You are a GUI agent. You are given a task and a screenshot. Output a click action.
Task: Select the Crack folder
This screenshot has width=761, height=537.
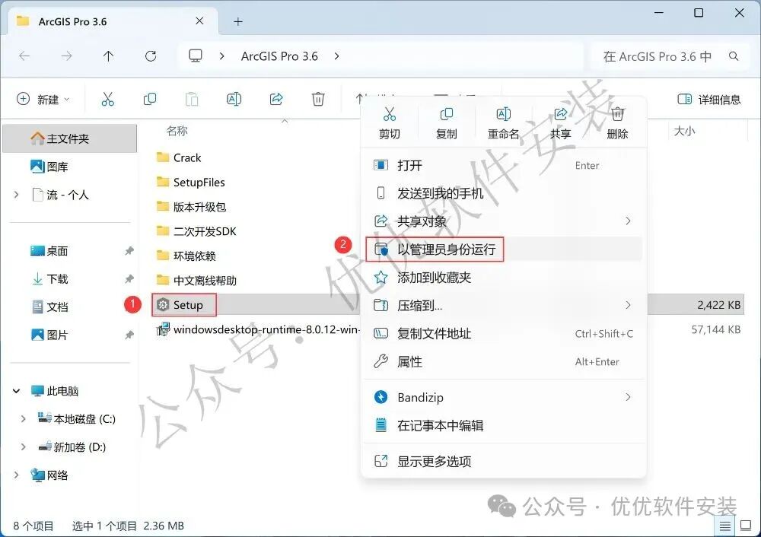pos(179,157)
